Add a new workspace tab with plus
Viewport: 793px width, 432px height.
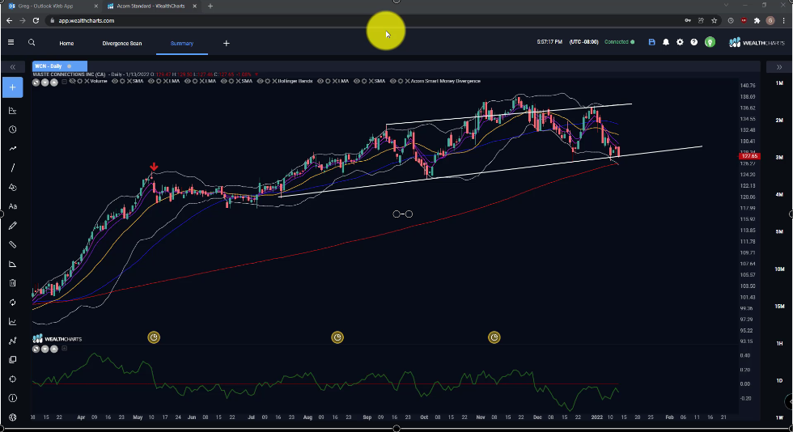click(x=226, y=44)
